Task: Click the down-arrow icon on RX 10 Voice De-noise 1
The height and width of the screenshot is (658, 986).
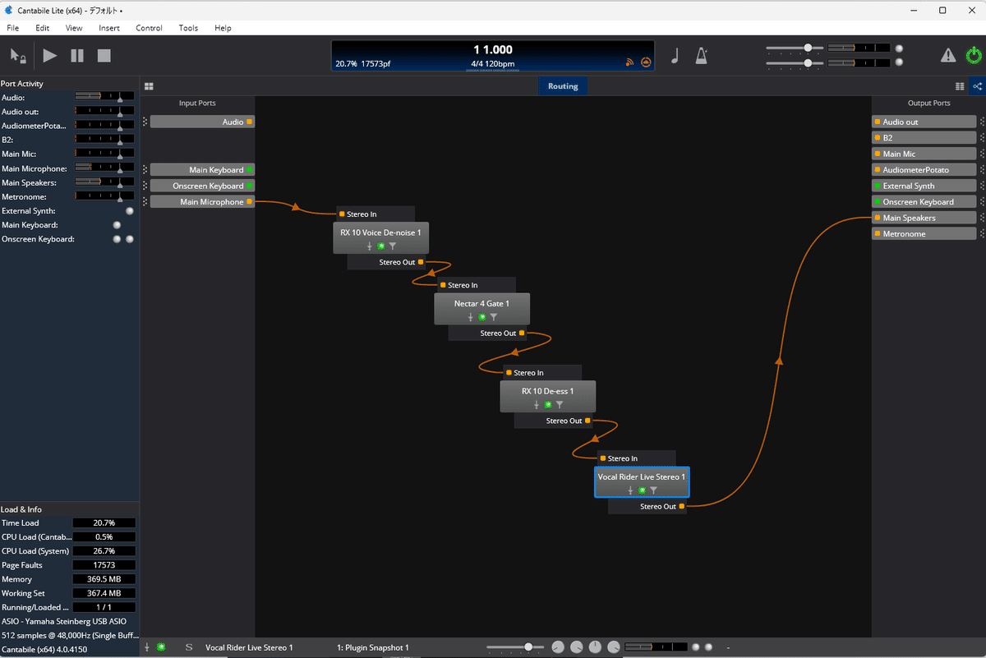Action: click(x=370, y=246)
